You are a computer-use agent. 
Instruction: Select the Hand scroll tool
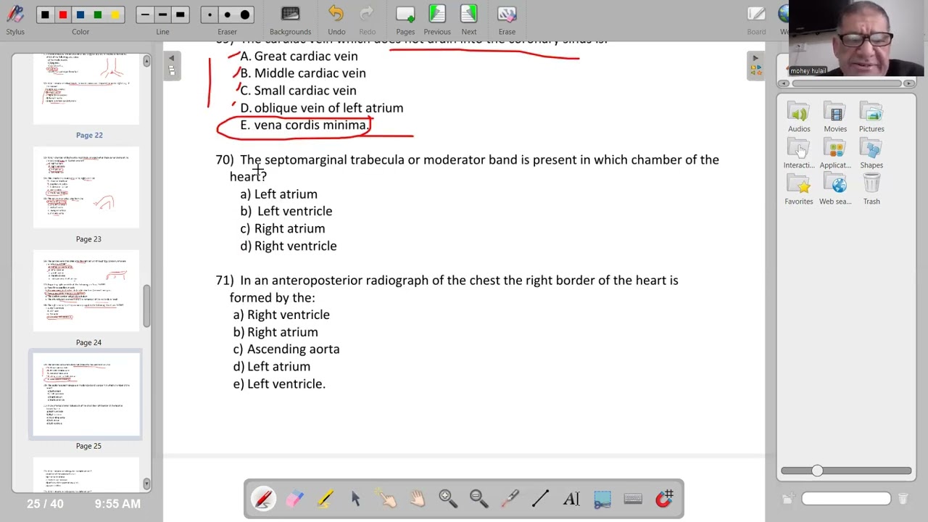coord(417,498)
